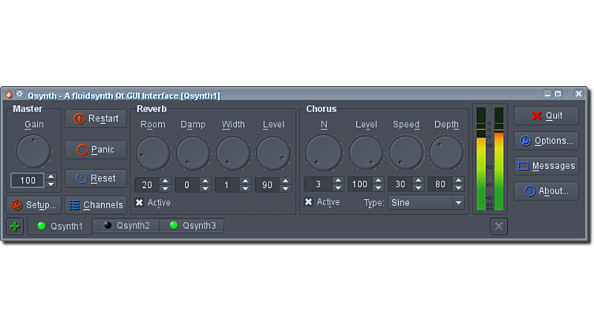Click the green plus add engine icon
The image size is (594, 334).
pyautogui.click(x=14, y=227)
